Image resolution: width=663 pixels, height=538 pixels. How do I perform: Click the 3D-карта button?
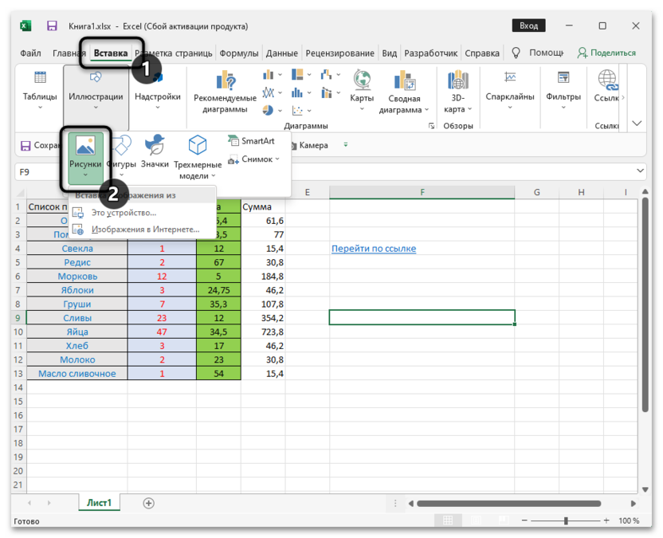click(x=457, y=92)
